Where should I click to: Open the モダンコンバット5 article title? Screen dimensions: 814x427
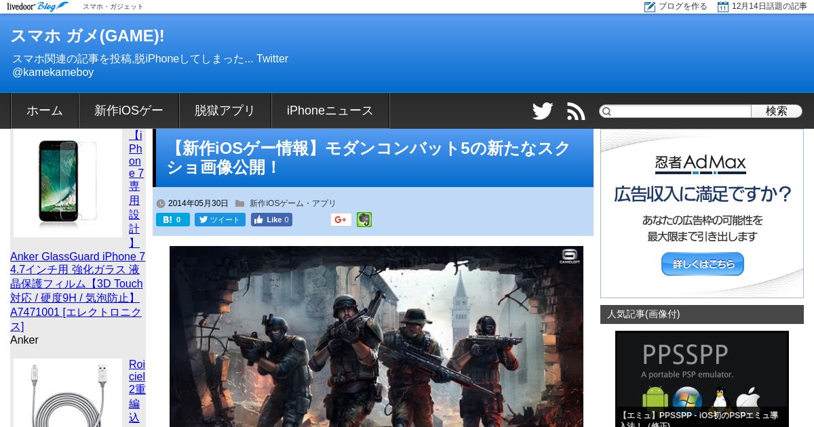click(x=370, y=158)
